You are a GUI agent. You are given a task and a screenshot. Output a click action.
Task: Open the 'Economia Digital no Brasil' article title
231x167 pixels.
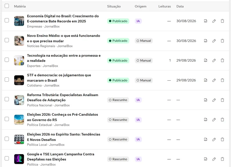click(x=63, y=19)
